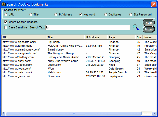Select the http://www.guru.com/ URL
Image resolution: width=158 pixels, height=117 pixels.
[x=16, y=76]
